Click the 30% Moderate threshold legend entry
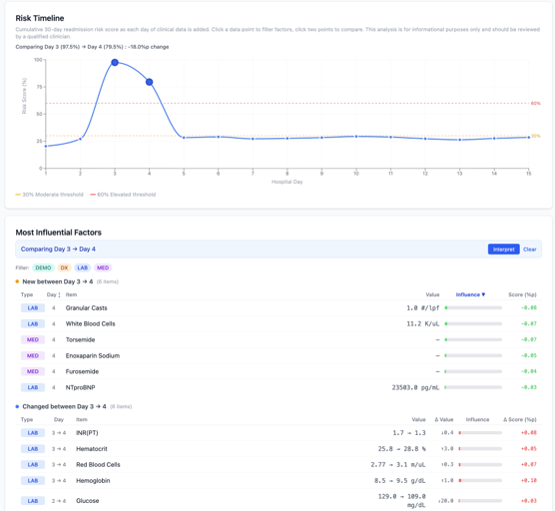 click(49, 195)
